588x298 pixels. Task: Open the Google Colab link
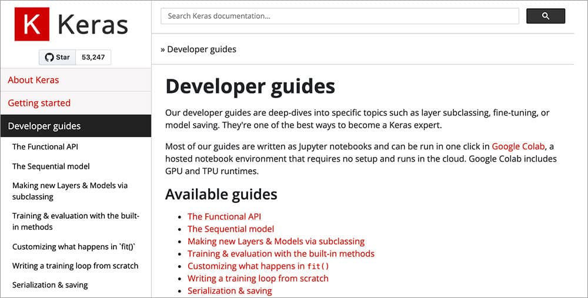pyautogui.click(x=518, y=146)
